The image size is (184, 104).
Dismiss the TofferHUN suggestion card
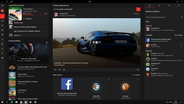click(109, 79)
